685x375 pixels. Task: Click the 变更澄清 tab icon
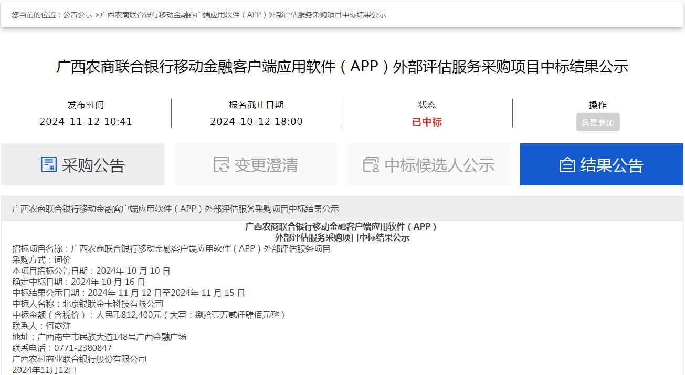coord(222,164)
